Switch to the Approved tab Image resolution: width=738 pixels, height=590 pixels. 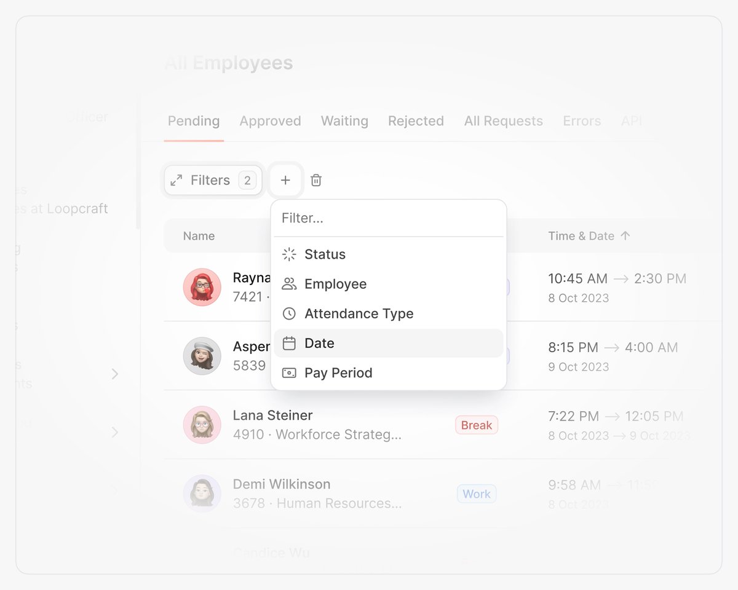click(x=270, y=121)
